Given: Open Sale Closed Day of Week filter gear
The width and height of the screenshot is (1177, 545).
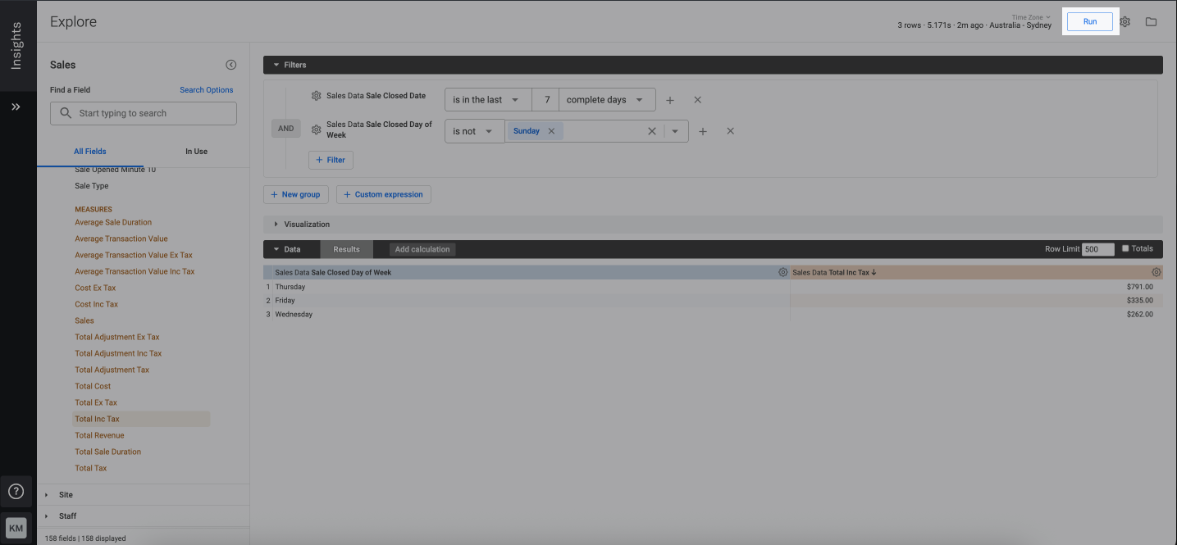Looking at the screenshot, I should click(x=317, y=129).
